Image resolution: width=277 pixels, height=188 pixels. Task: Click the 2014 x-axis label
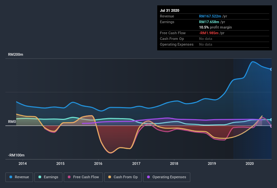[x=23, y=163]
